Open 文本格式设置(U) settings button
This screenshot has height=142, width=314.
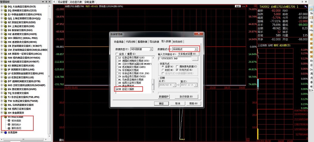tap(188, 54)
